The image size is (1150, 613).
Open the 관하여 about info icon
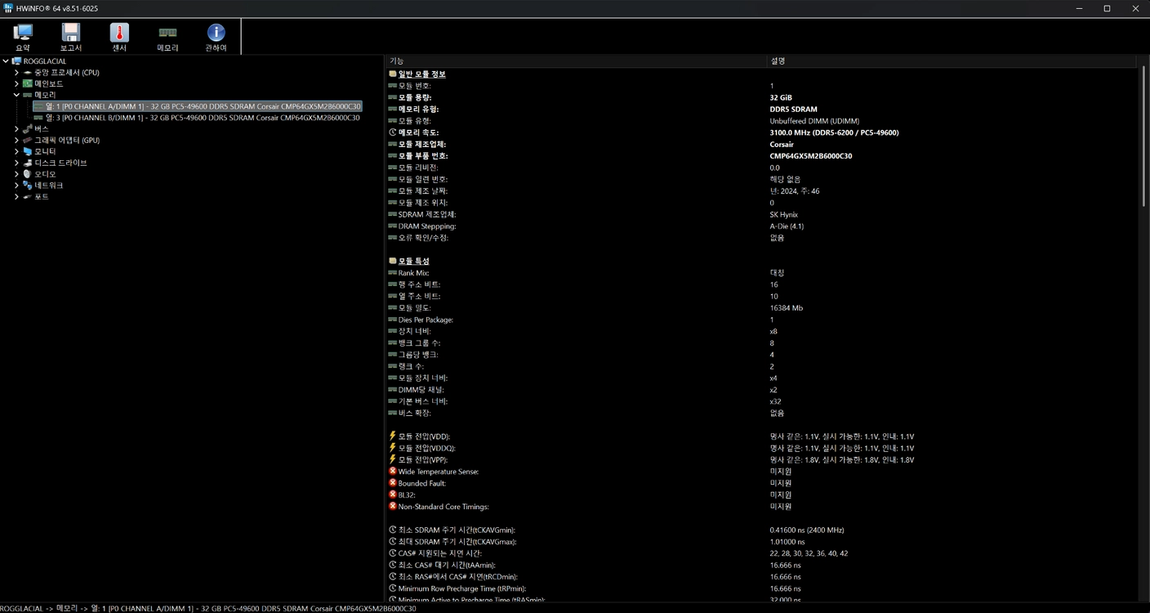tap(216, 33)
